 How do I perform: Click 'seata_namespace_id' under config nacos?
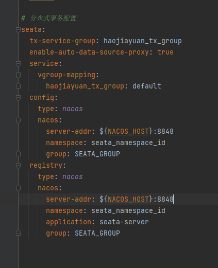pyautogui.click(x=128, y=143)
